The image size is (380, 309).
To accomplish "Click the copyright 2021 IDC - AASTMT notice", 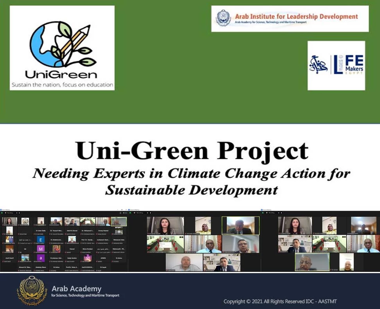I will click(x=280, y=302).
